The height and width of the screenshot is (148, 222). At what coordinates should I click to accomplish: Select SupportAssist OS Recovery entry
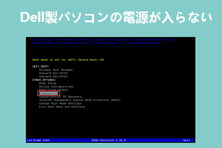pos(60,97)
